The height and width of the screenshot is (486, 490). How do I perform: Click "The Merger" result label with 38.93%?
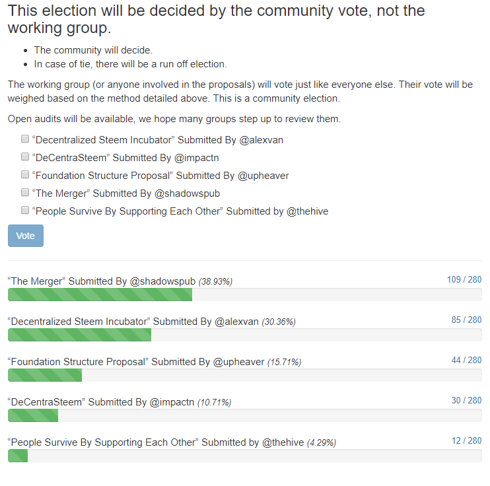tap(120, 281)
